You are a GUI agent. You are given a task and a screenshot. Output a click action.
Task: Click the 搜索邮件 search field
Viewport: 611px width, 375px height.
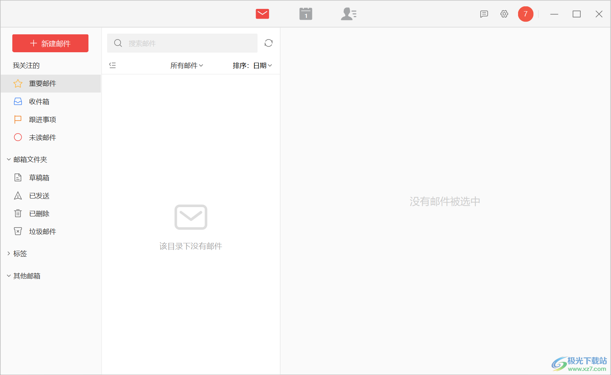click(x=182, y=43)
